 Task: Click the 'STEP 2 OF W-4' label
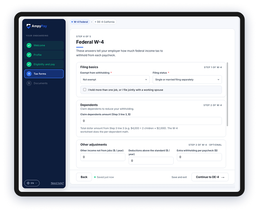coord(213,105)
